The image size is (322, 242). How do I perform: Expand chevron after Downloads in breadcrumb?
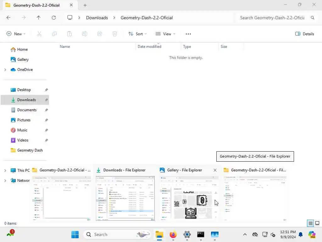[x=114, y=18]
